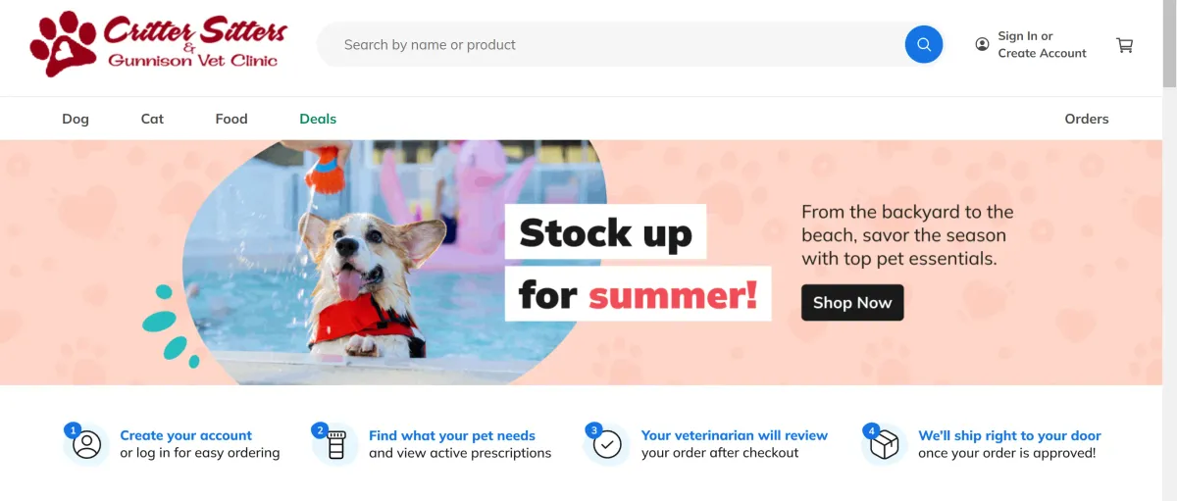
Task: Open the Cat category menu
Action: click(x=152, y=119)
